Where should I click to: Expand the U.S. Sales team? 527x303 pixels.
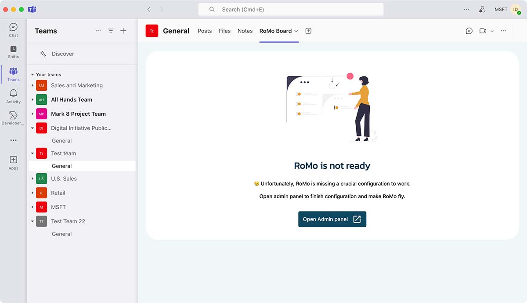point(32,178)
